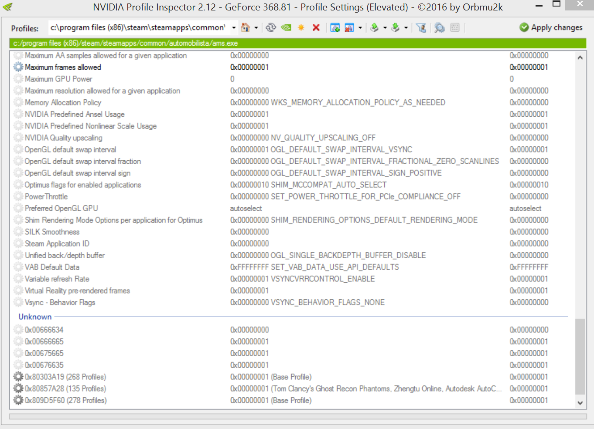The width and height of the screenshot is (594, 429).
Task: Select Virtual Reality pre-rendered frames row
Action: [292, 291]
